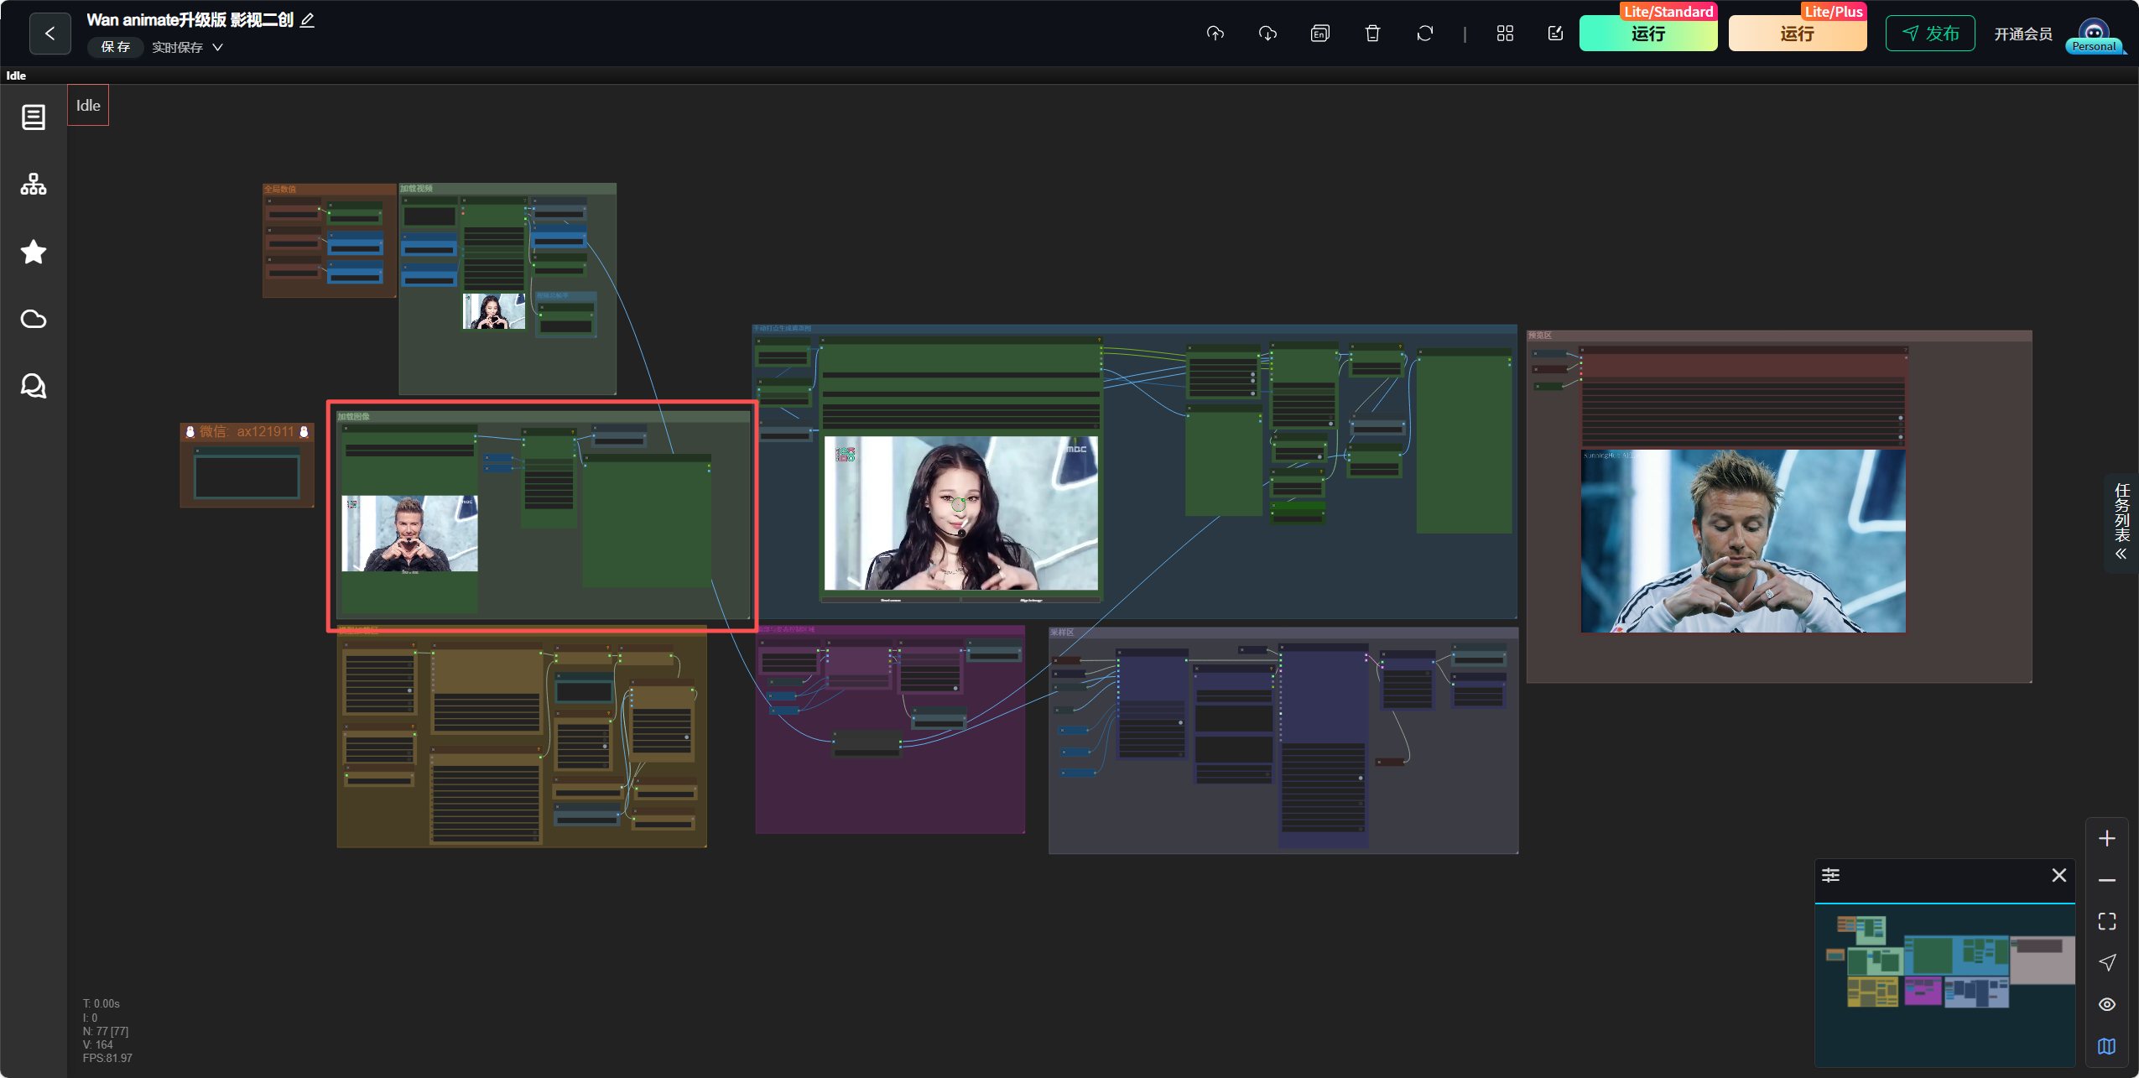This screenshot has height=1078, width=2139.
Task: Edit workflow title with pencil icon
Action: [308, 20]
